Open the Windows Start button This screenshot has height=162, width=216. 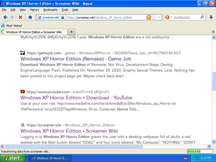pos(13,158)
